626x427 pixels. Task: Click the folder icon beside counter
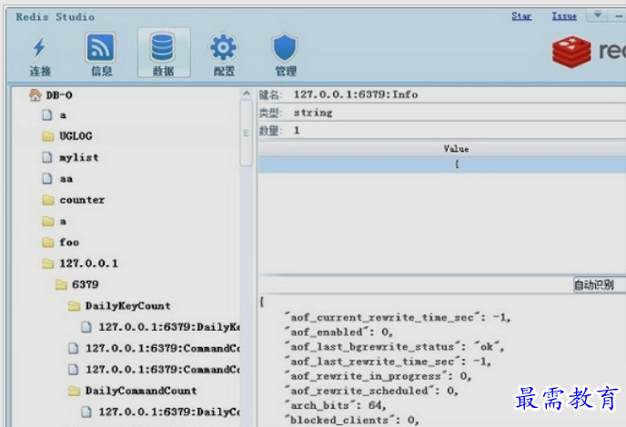point(48,200)
